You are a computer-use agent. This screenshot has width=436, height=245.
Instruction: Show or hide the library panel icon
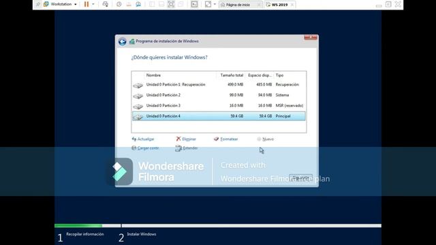(x=152, y=4)
